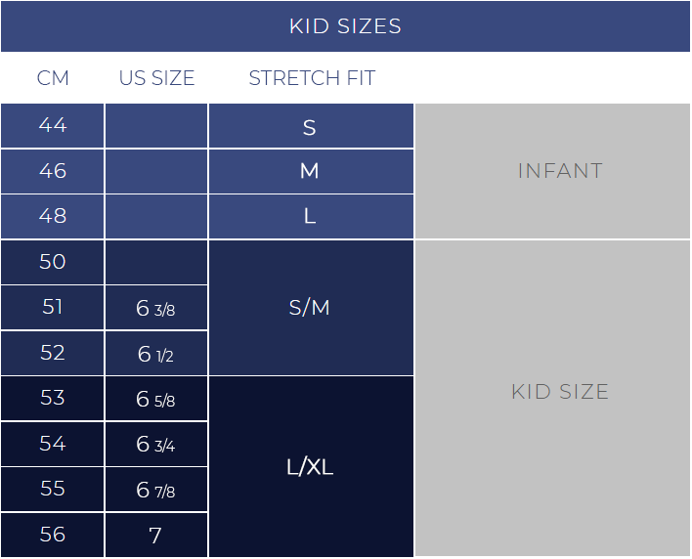
Task: Click the gray INFANT category block
Action: 552,171
